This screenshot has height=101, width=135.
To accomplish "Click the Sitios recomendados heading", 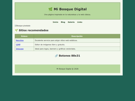I will tap(33, 30).
